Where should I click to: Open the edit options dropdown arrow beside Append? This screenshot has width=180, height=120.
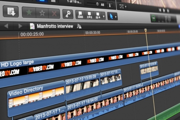coord(104,16)
